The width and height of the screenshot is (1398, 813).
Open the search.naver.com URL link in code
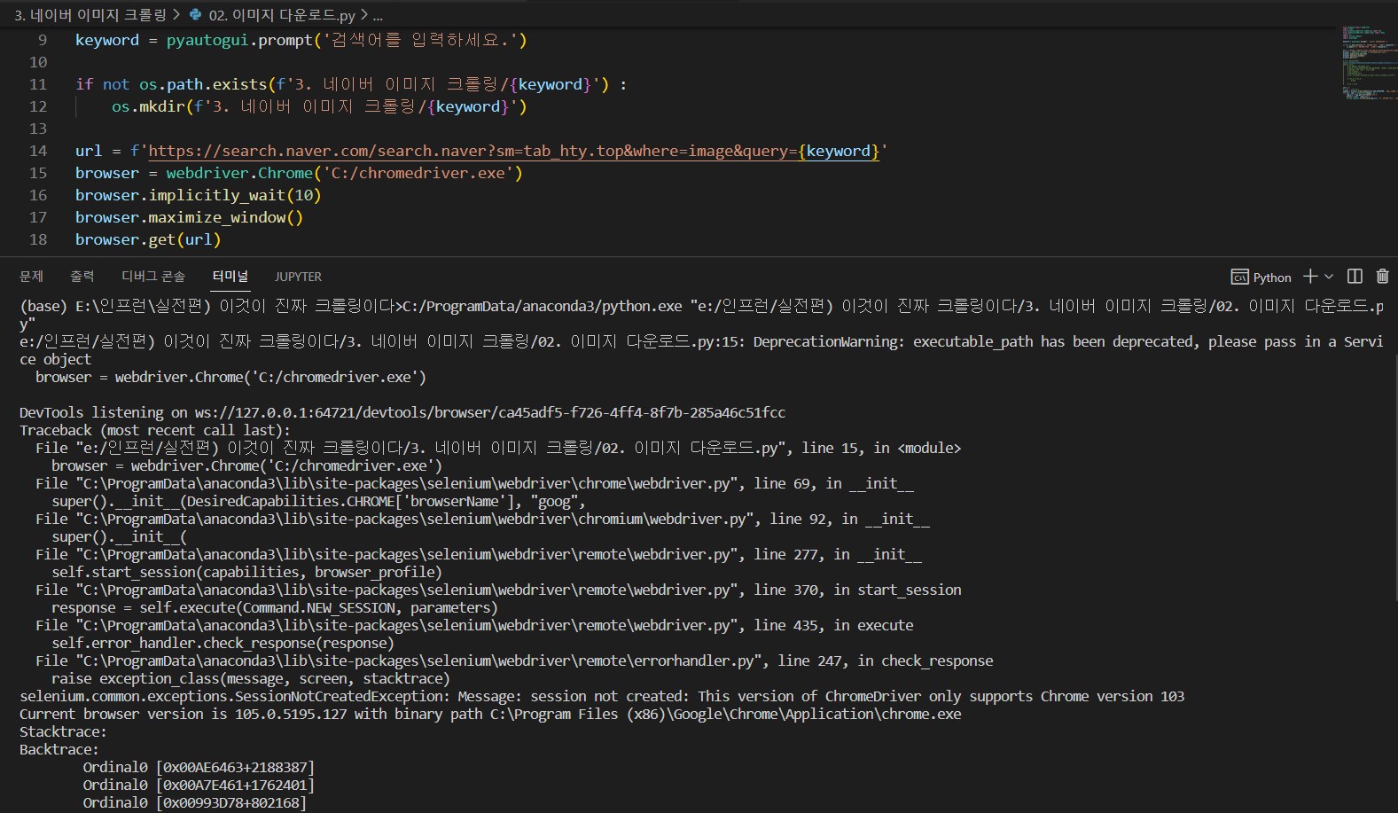click(x=513, y=151)
